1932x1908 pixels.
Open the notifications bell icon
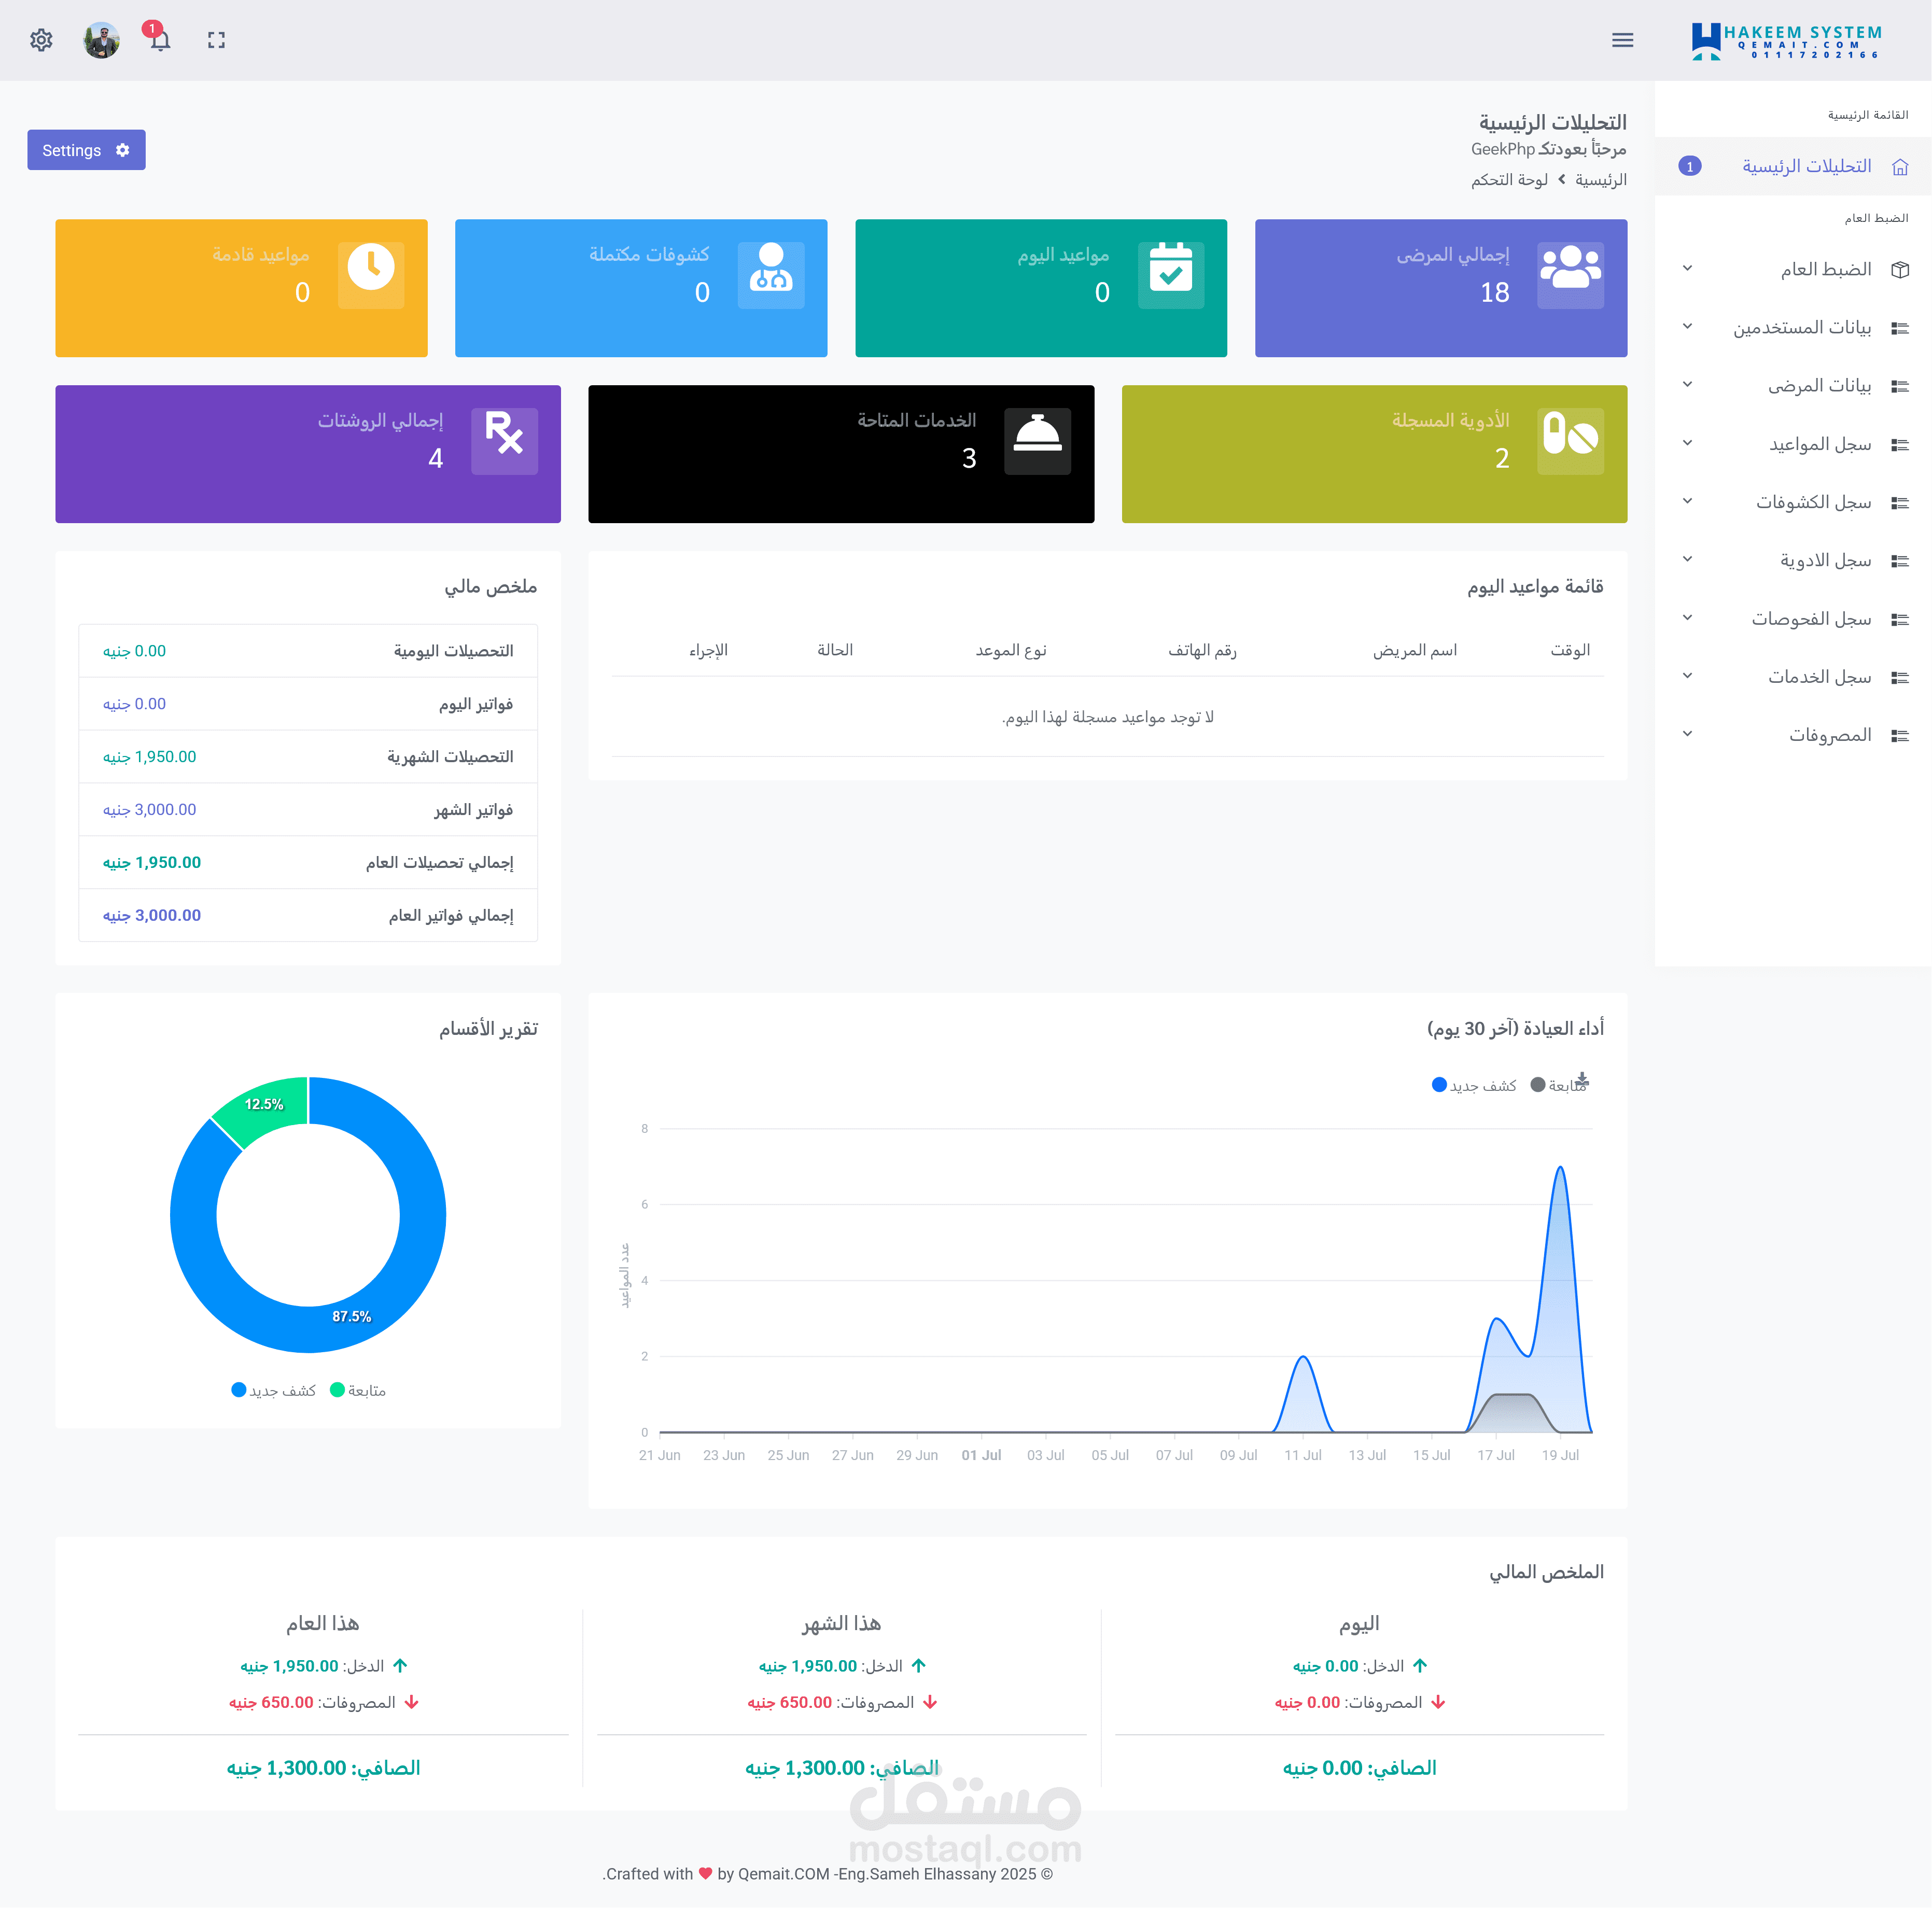[x=160, y=40]
